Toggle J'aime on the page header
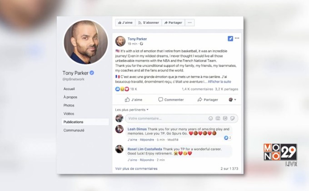 click(125, 23)
